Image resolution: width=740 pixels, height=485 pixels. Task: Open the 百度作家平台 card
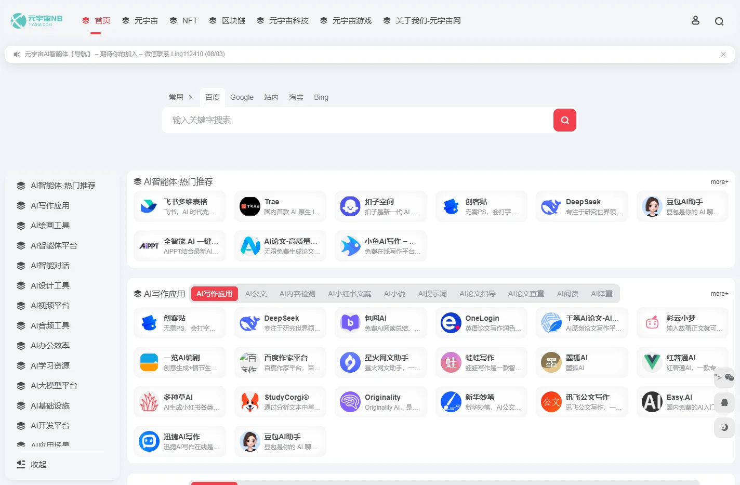pos(280,362)
